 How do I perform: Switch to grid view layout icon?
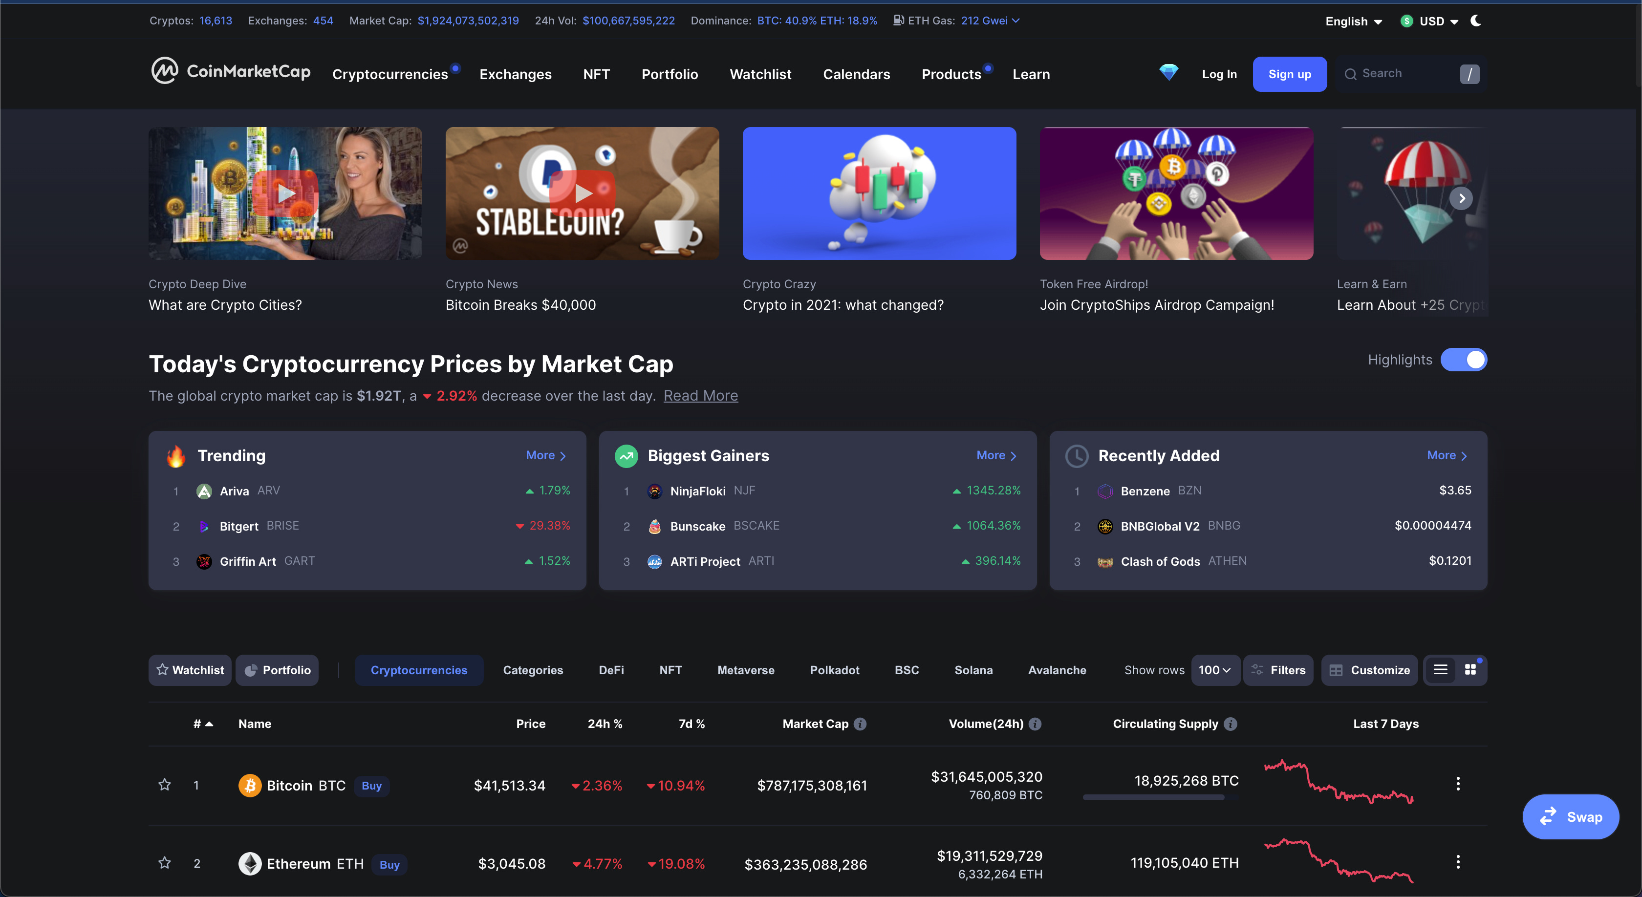1470,669
